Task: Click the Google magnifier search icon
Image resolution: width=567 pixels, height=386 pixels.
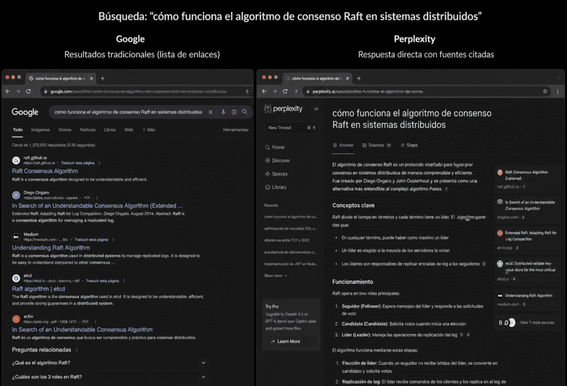Action: click(245, 112)
